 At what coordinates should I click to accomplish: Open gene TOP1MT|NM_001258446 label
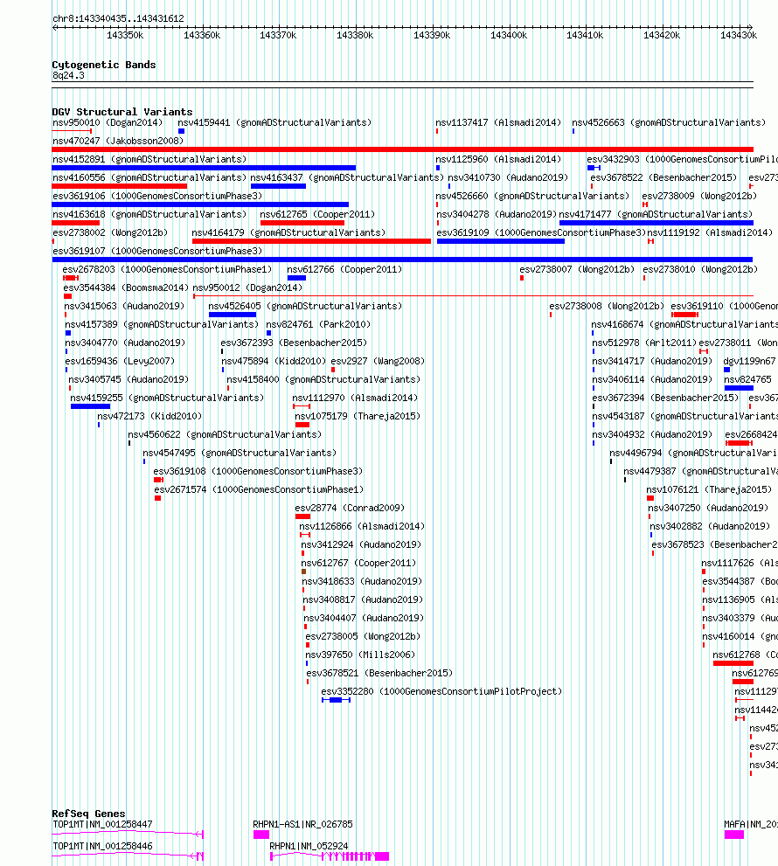(x=103, y=846)
